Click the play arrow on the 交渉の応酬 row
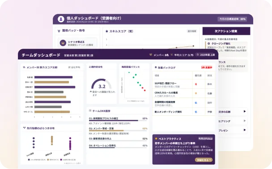272x169 pixels. [245, 111]
